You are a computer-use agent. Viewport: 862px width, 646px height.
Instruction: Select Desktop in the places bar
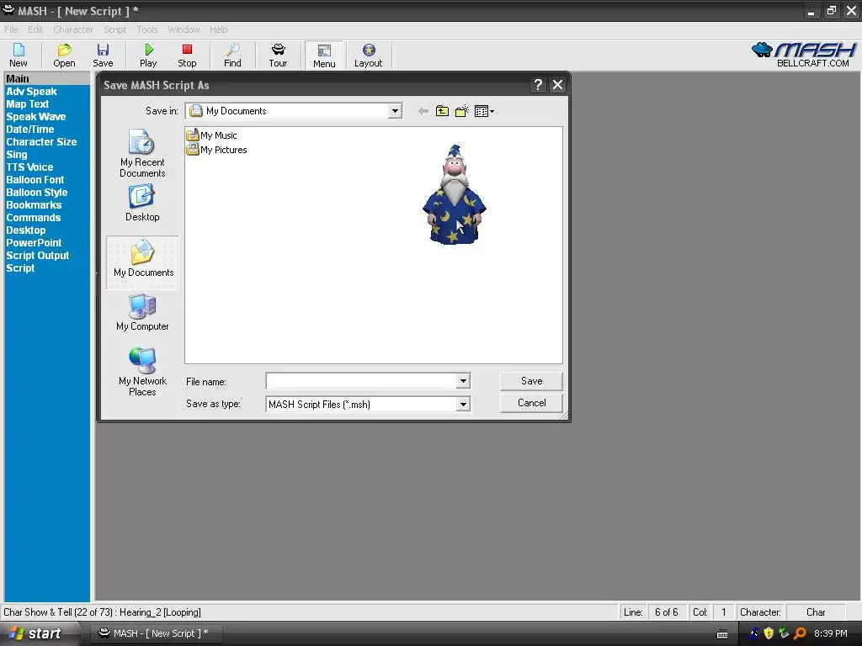click(142, 203)
